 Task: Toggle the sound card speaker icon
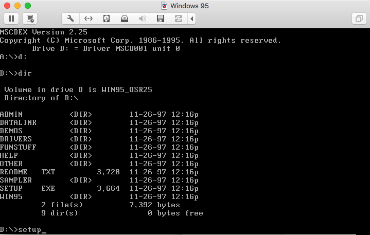pos(143,19)
